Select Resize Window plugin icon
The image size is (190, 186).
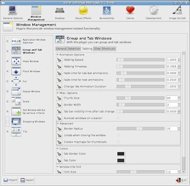[16, 91]
